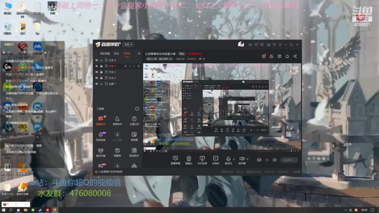Viewport: 379px width, 213px height.
Task: Open the 多人连麦 multi-user co-stream tool
Action: [117, 136]
